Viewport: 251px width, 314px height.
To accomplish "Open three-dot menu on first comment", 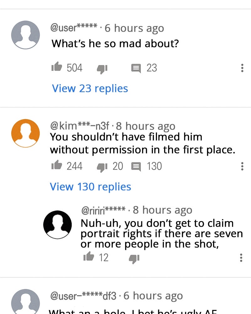I will point(242,68).
